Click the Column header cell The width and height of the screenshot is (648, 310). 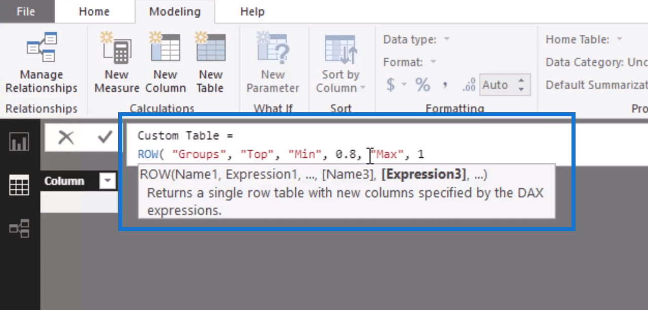click(x=79, y=181)
